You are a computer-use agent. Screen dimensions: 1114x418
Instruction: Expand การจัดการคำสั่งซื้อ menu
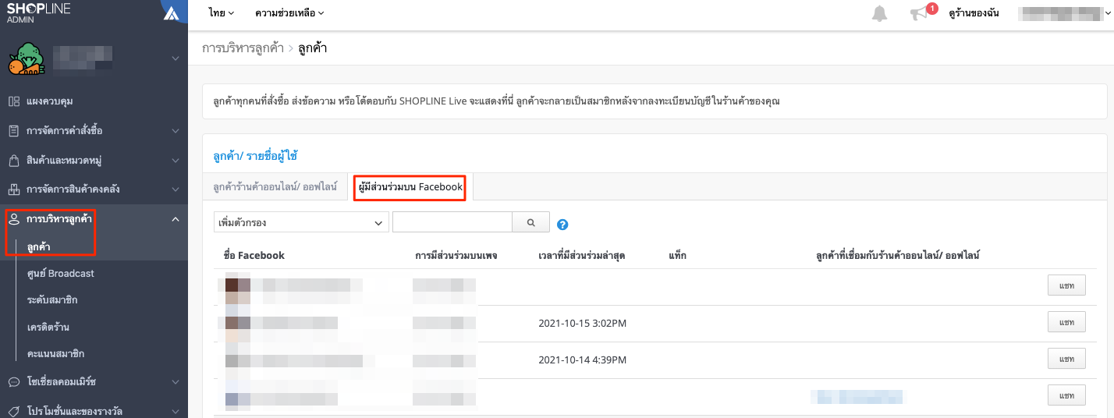[x=175, y=131]
